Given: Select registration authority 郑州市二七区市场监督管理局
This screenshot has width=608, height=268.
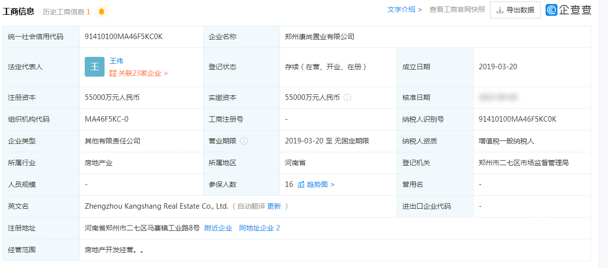Looking at the screenshot, I should (x=524, y=163).
